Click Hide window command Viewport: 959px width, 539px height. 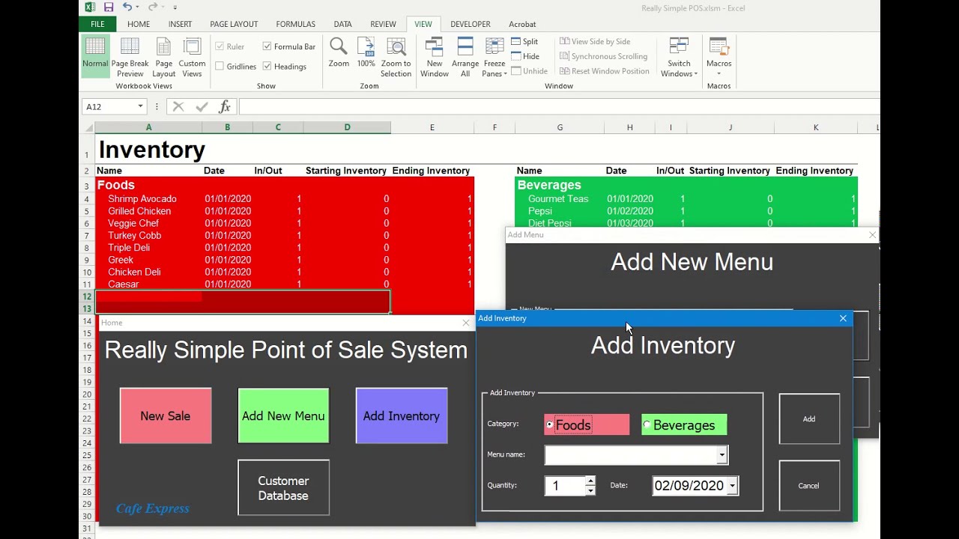click(524, 56)
